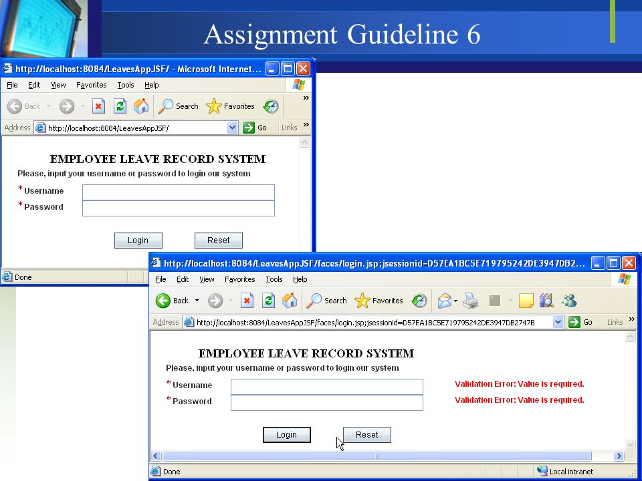
Task: Click Messenger people icon in front window
Action: [x=570, y=301]
